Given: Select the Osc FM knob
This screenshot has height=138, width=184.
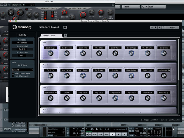Looking at the screenshot, I should (67, 98).
